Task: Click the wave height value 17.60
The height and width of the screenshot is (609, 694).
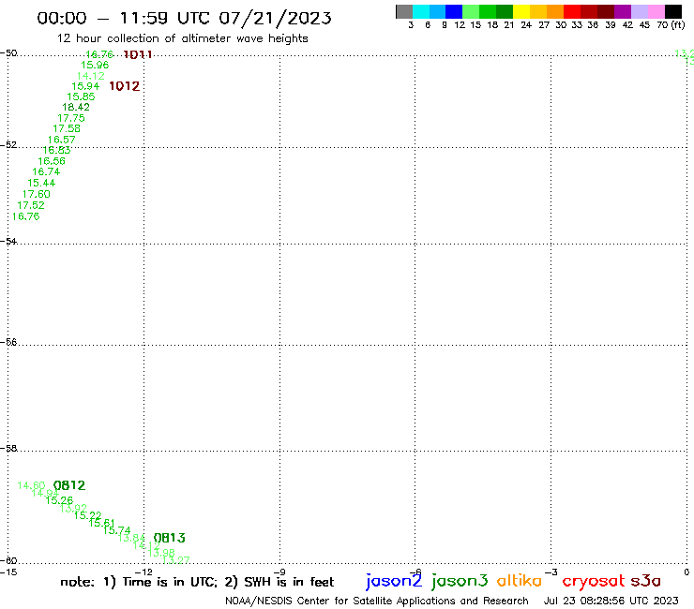Action: pyautogui.click(x=37, y=194)
